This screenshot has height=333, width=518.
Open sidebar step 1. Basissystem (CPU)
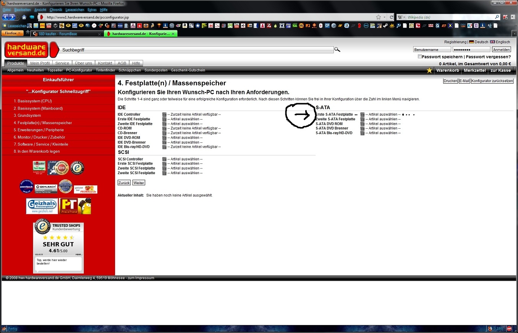[33, 101]
